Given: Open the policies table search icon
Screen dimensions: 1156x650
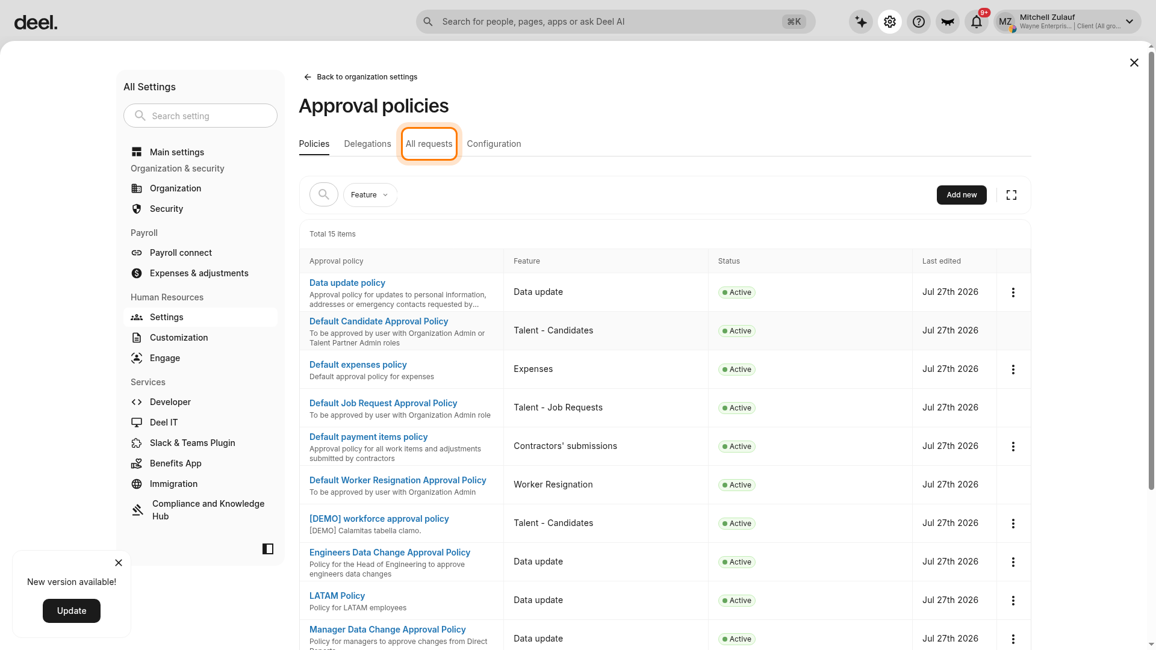Looking at the screenshot, I should point(324,195).
